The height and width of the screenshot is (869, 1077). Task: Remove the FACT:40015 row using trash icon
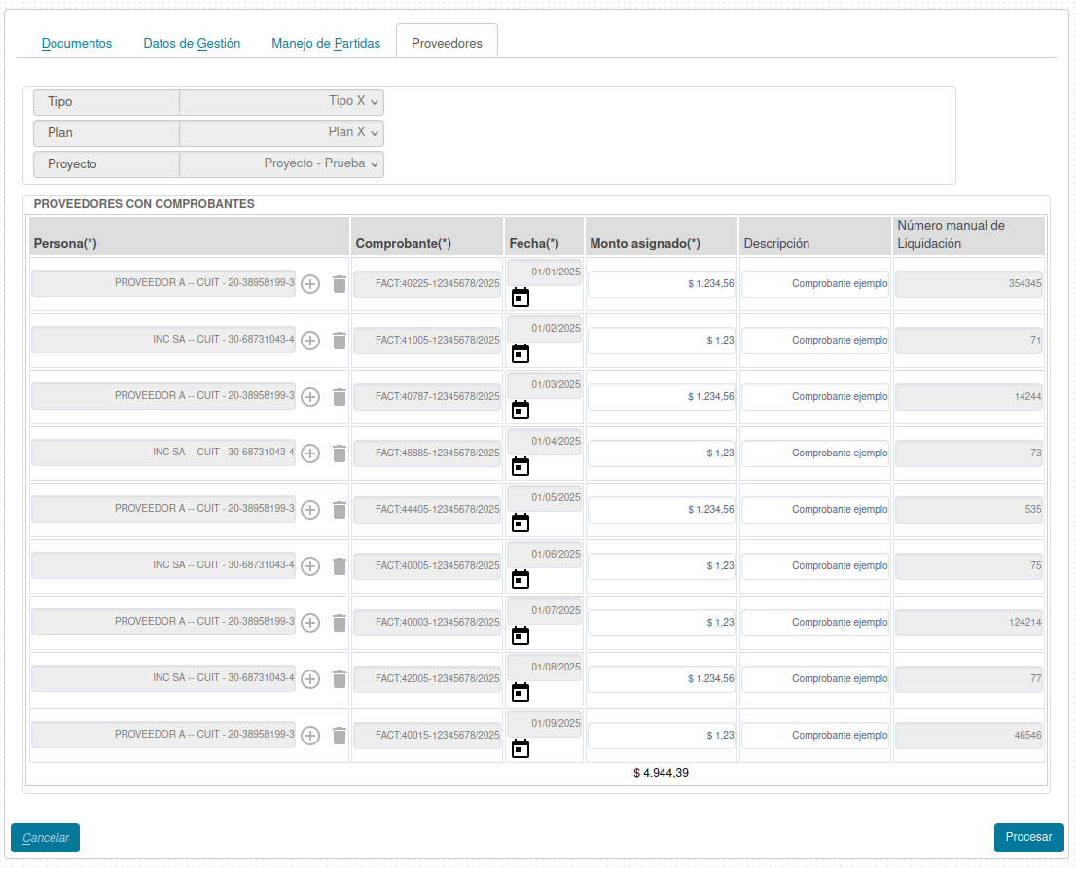[339, 736]
